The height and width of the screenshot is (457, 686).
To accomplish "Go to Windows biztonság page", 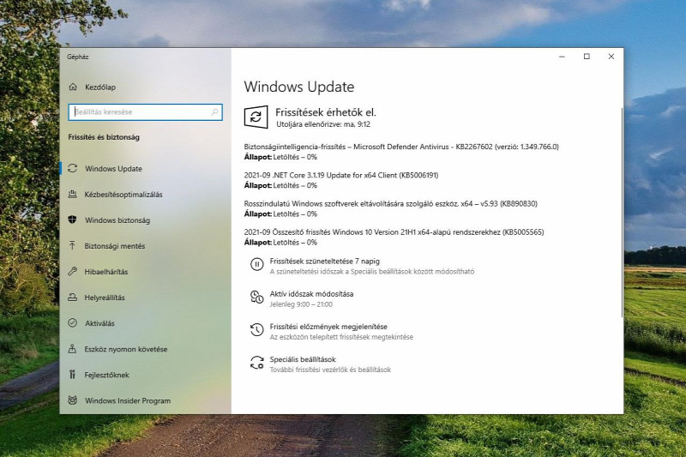I will point(144,220).
